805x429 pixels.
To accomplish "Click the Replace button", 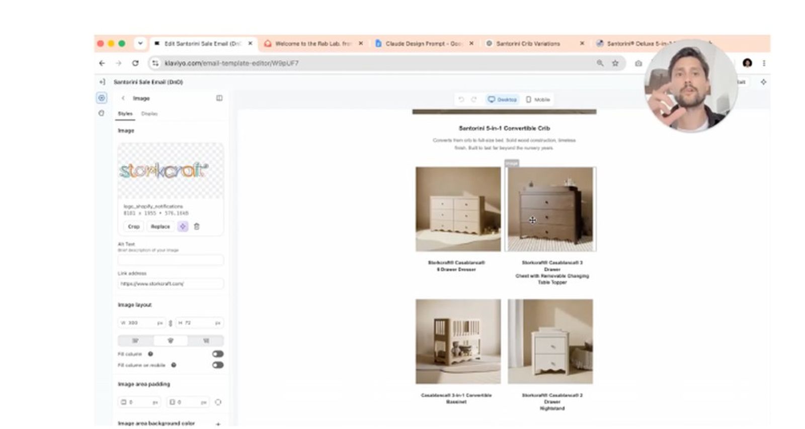I will 160,227.
